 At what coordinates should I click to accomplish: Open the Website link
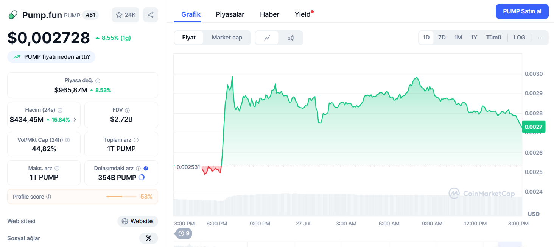coord(138,221)
